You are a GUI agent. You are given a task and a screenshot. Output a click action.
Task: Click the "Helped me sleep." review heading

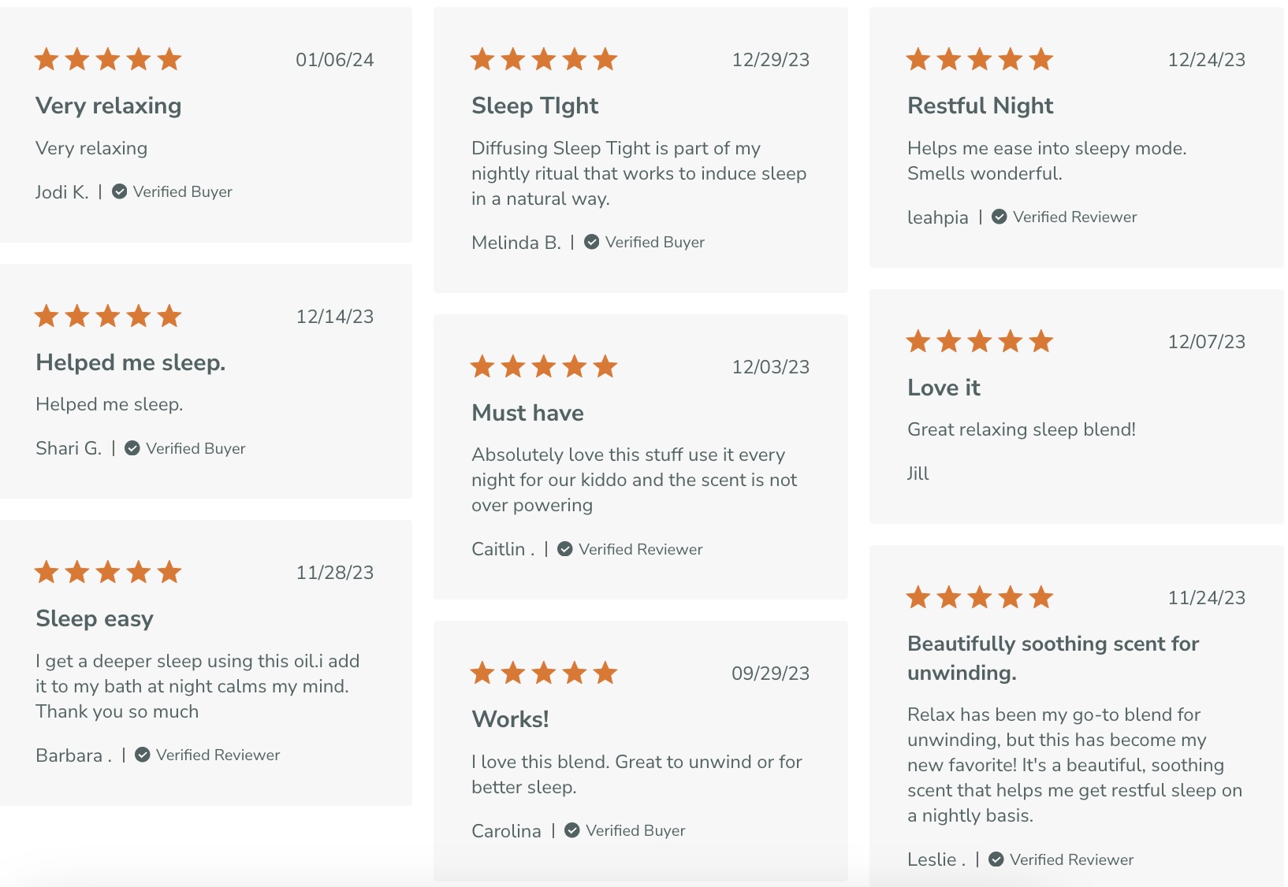click(x=130, y=362)
